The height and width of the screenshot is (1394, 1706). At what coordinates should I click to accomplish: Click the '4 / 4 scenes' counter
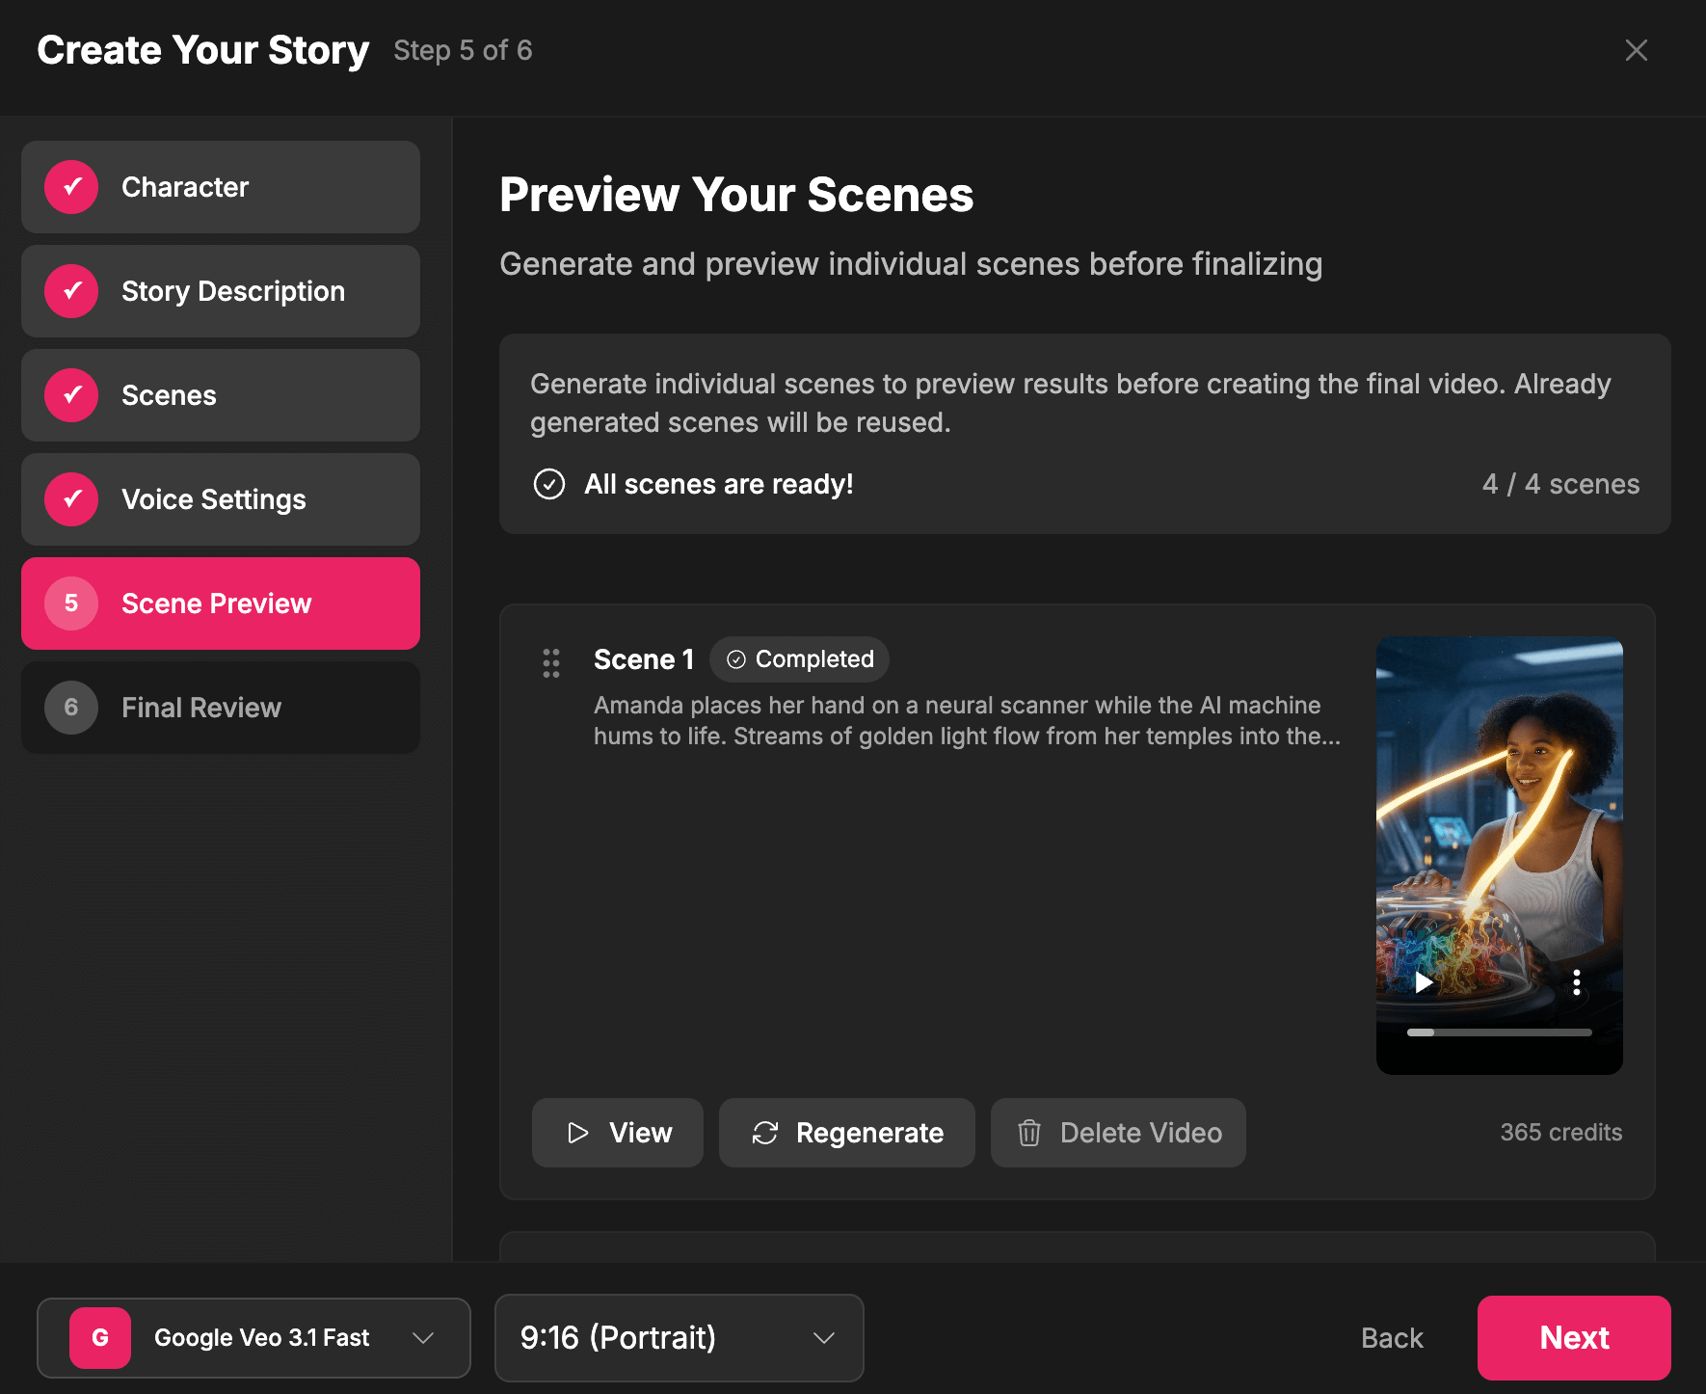[x=1560, y=484]
